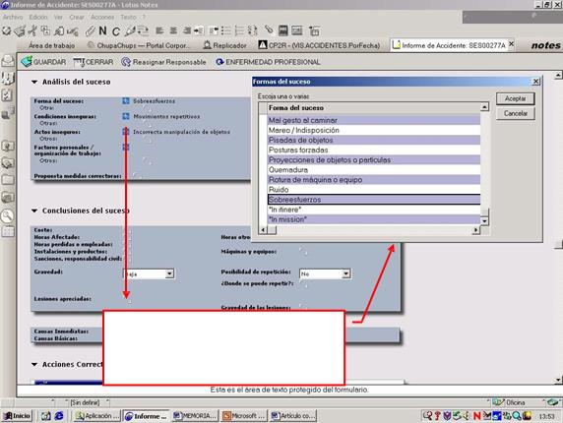Image resolution: width=563 pixels, height=423 pixels.
Task: Select 'In itinere' in the list
Action: coord(374,210)
